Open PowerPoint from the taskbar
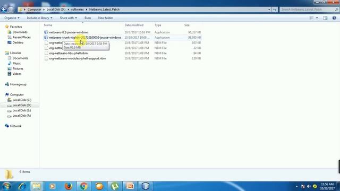340x191 pixels. pos(130,186)
